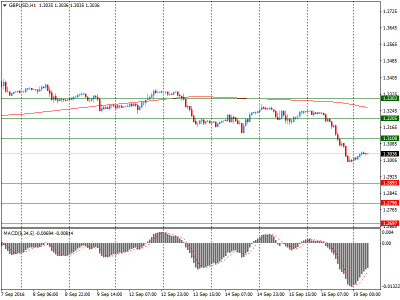400x300 pixels.
Task: Click the 1.2925 price scale value
Action: pyautogui.click(x=390, y=177)
